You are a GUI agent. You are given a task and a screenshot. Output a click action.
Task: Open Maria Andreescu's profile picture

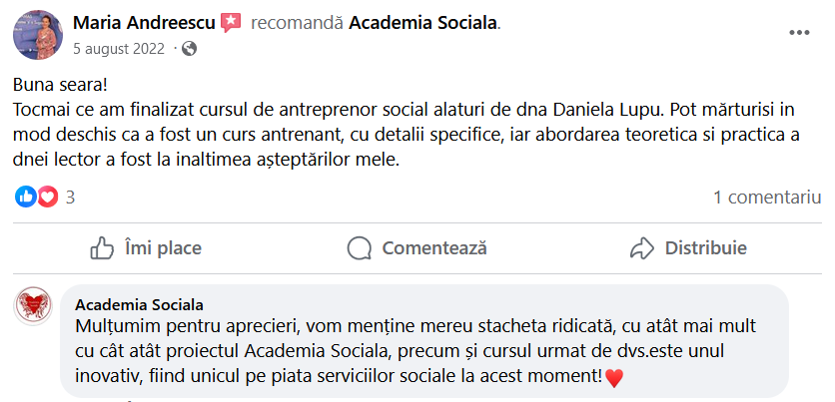coord(38,34)
